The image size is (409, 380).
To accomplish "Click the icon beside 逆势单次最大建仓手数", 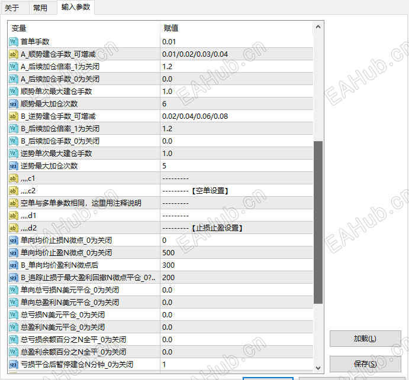I will pos(13,154).
